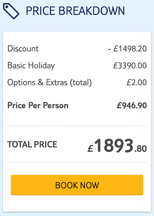Select the Discount label
The image size is (154, 216).
[23, 49]
